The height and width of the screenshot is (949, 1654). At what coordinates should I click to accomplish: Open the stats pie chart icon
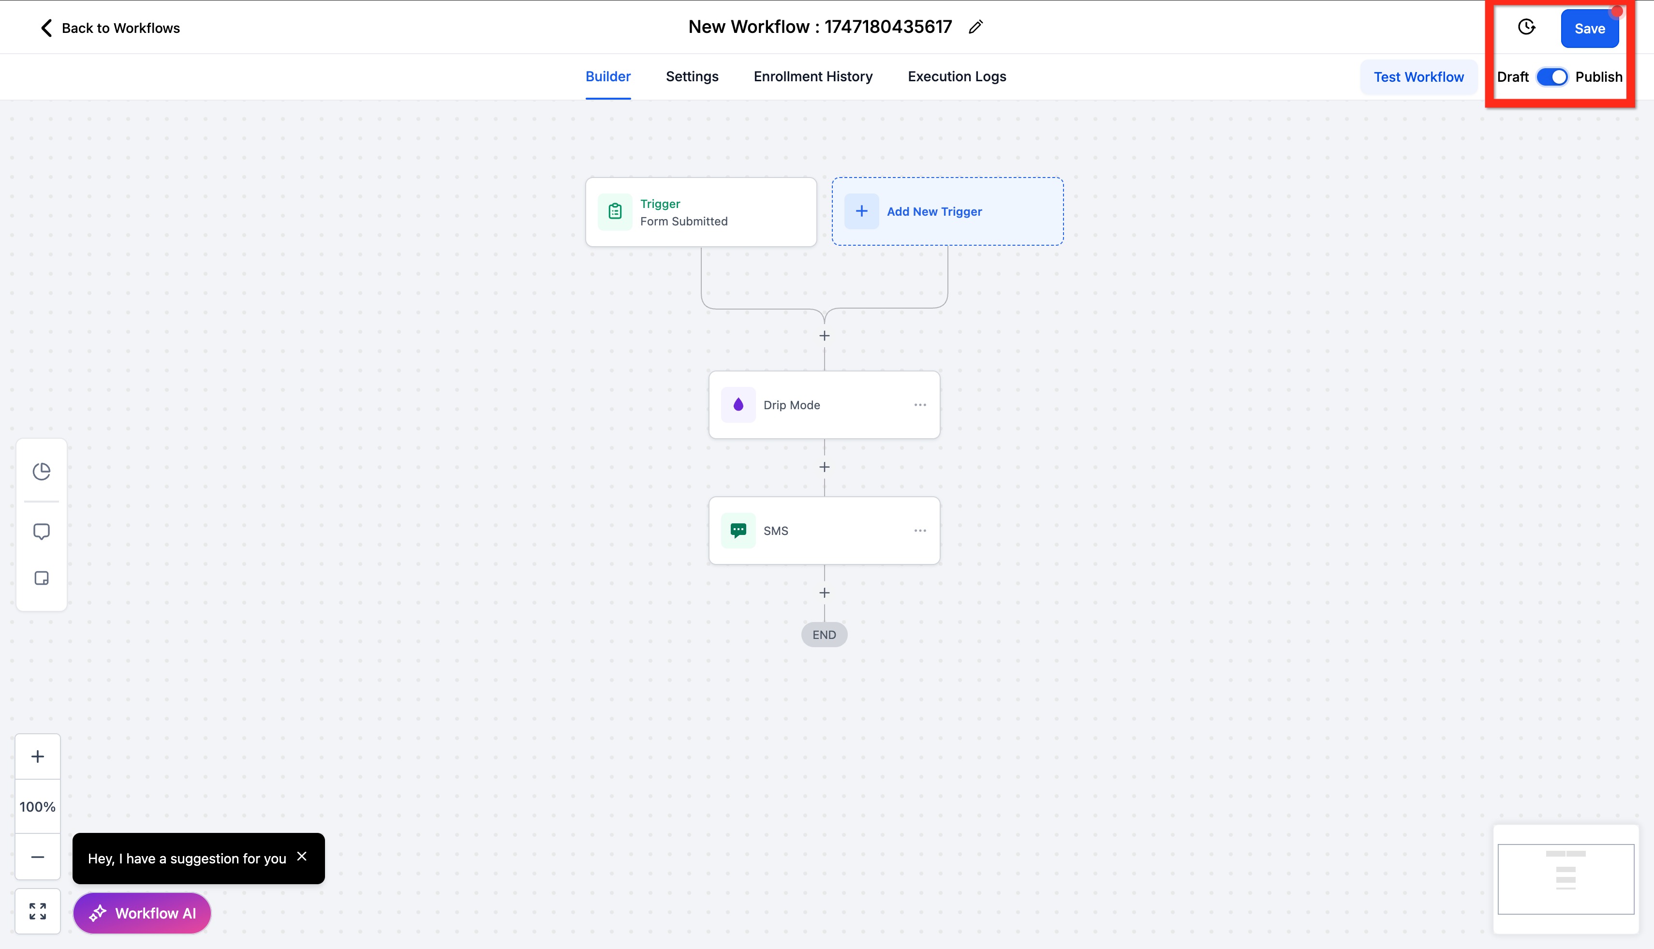point(41,471)
